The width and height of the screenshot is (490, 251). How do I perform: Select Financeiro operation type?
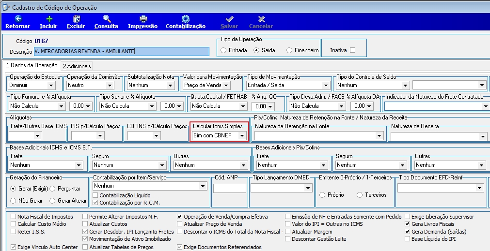pos(289,50)
